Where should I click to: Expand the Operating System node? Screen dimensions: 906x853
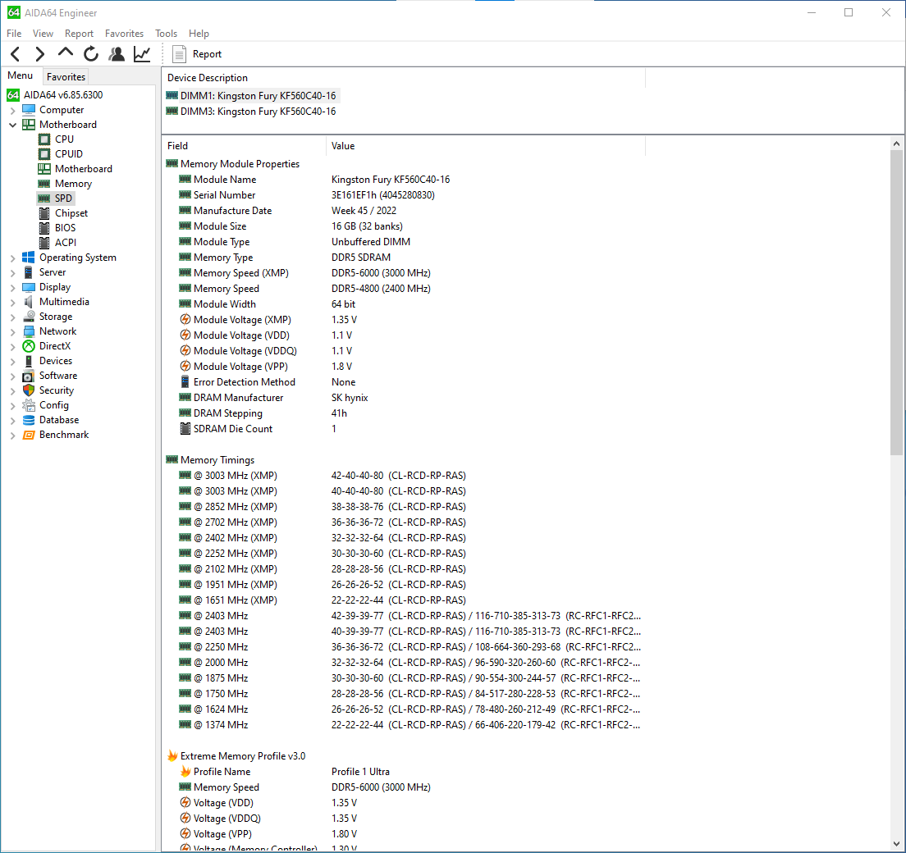click(12, 258)
